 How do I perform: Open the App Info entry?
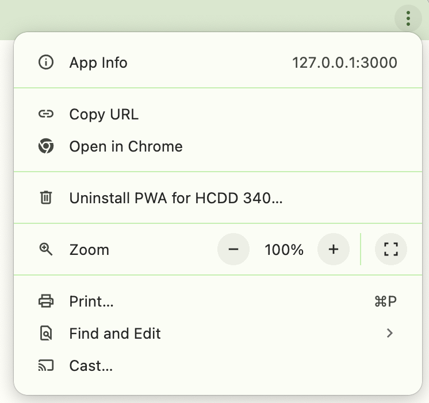point(98,63)
